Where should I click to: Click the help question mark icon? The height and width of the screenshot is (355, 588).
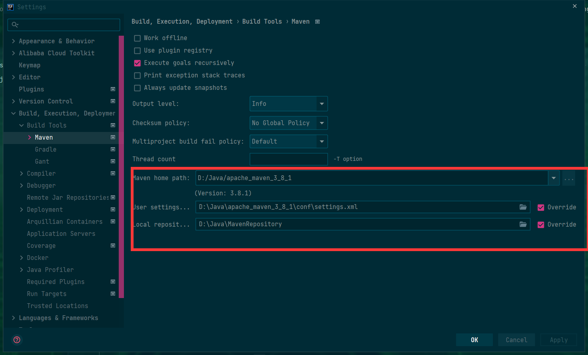click(x=17, y=340)
